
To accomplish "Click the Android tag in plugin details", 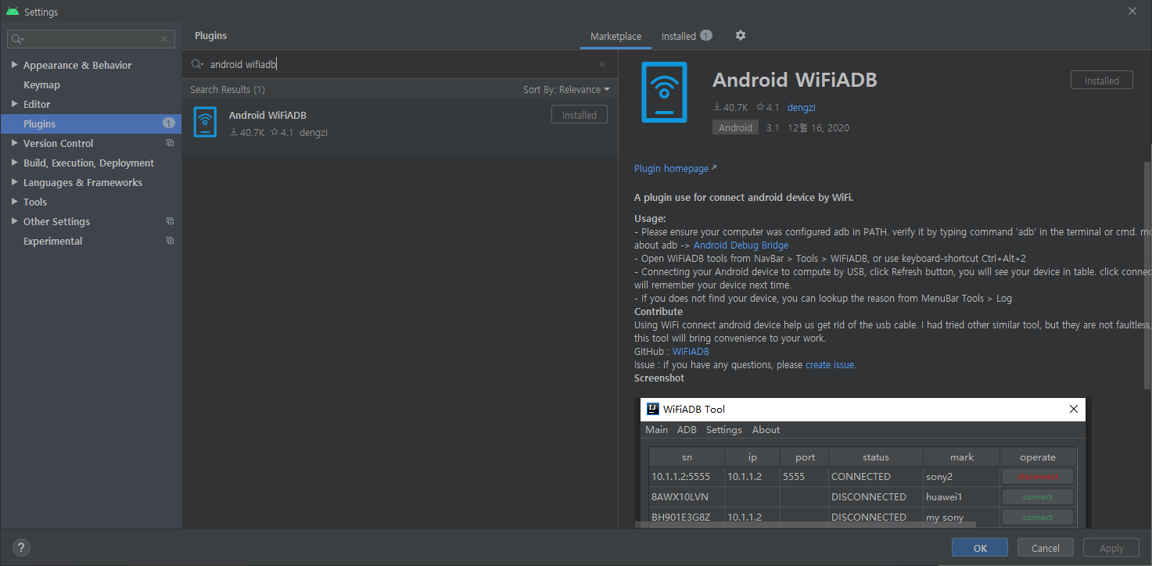I will (735, 127).
